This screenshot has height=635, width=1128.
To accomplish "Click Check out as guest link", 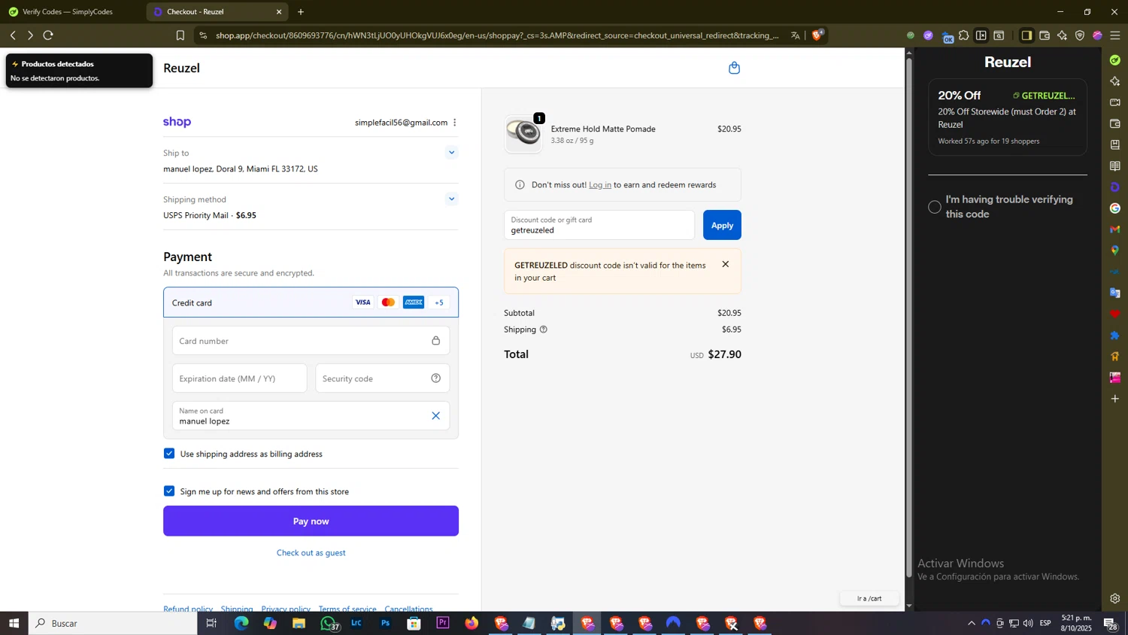I will tap(311, 553).
